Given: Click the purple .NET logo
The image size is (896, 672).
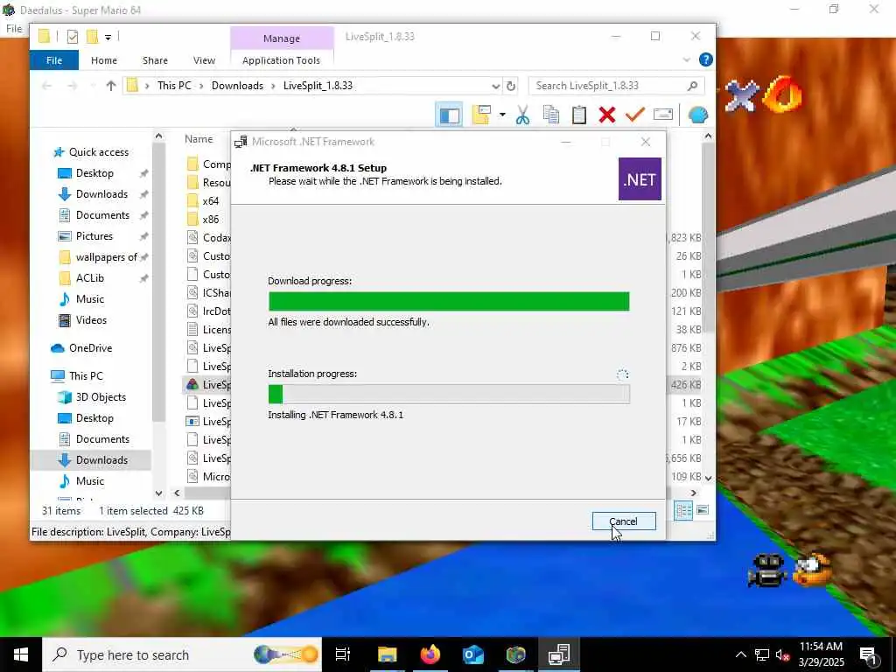Looking at the screenshot, I should pos(640,179).
